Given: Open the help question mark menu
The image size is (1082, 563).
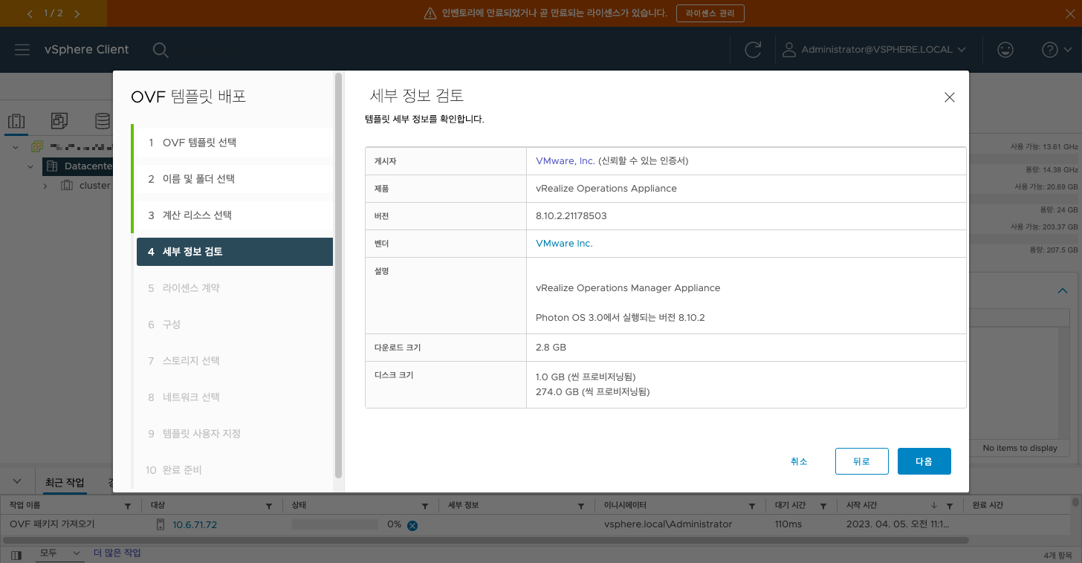Looking at the screenshot, I should pos(1057,50).
